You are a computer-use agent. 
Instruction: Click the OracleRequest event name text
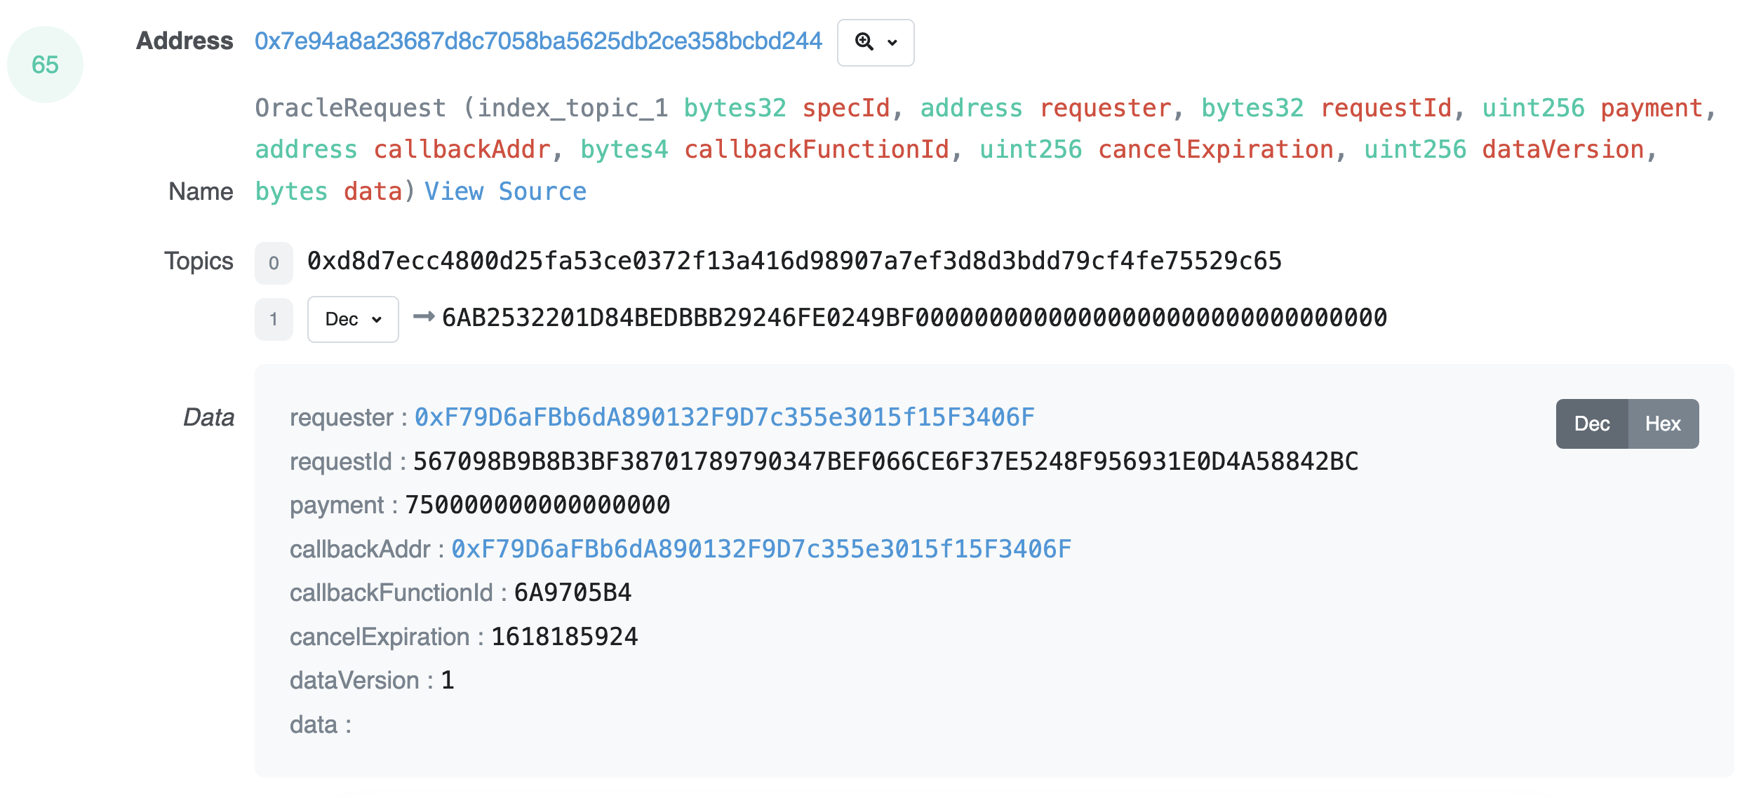click(350, 108)
